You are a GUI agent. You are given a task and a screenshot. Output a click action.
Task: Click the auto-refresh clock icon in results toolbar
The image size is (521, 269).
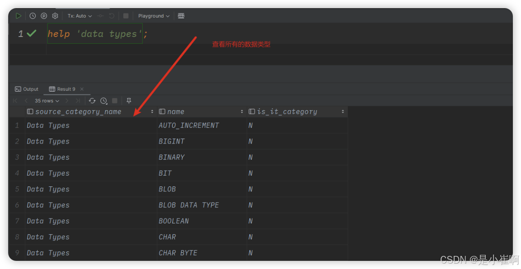104,101
